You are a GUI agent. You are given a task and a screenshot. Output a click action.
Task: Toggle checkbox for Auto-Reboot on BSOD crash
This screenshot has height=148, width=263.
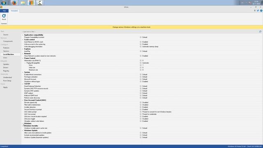pyautogui.click(x=141, y=42)
